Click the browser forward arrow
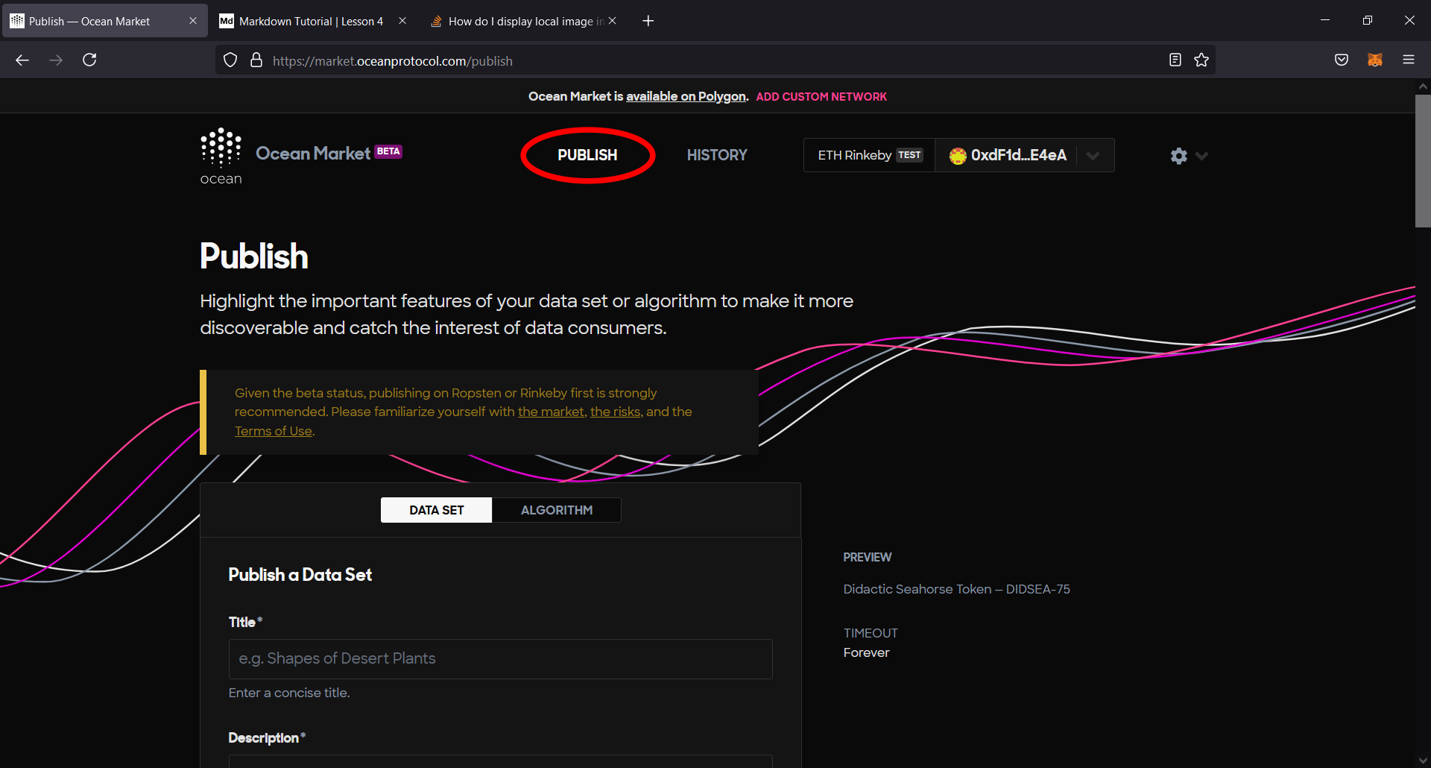Image resolution: width=1431 pixels, height=768 pixels. pyautogui.click(x=56, y=60)
